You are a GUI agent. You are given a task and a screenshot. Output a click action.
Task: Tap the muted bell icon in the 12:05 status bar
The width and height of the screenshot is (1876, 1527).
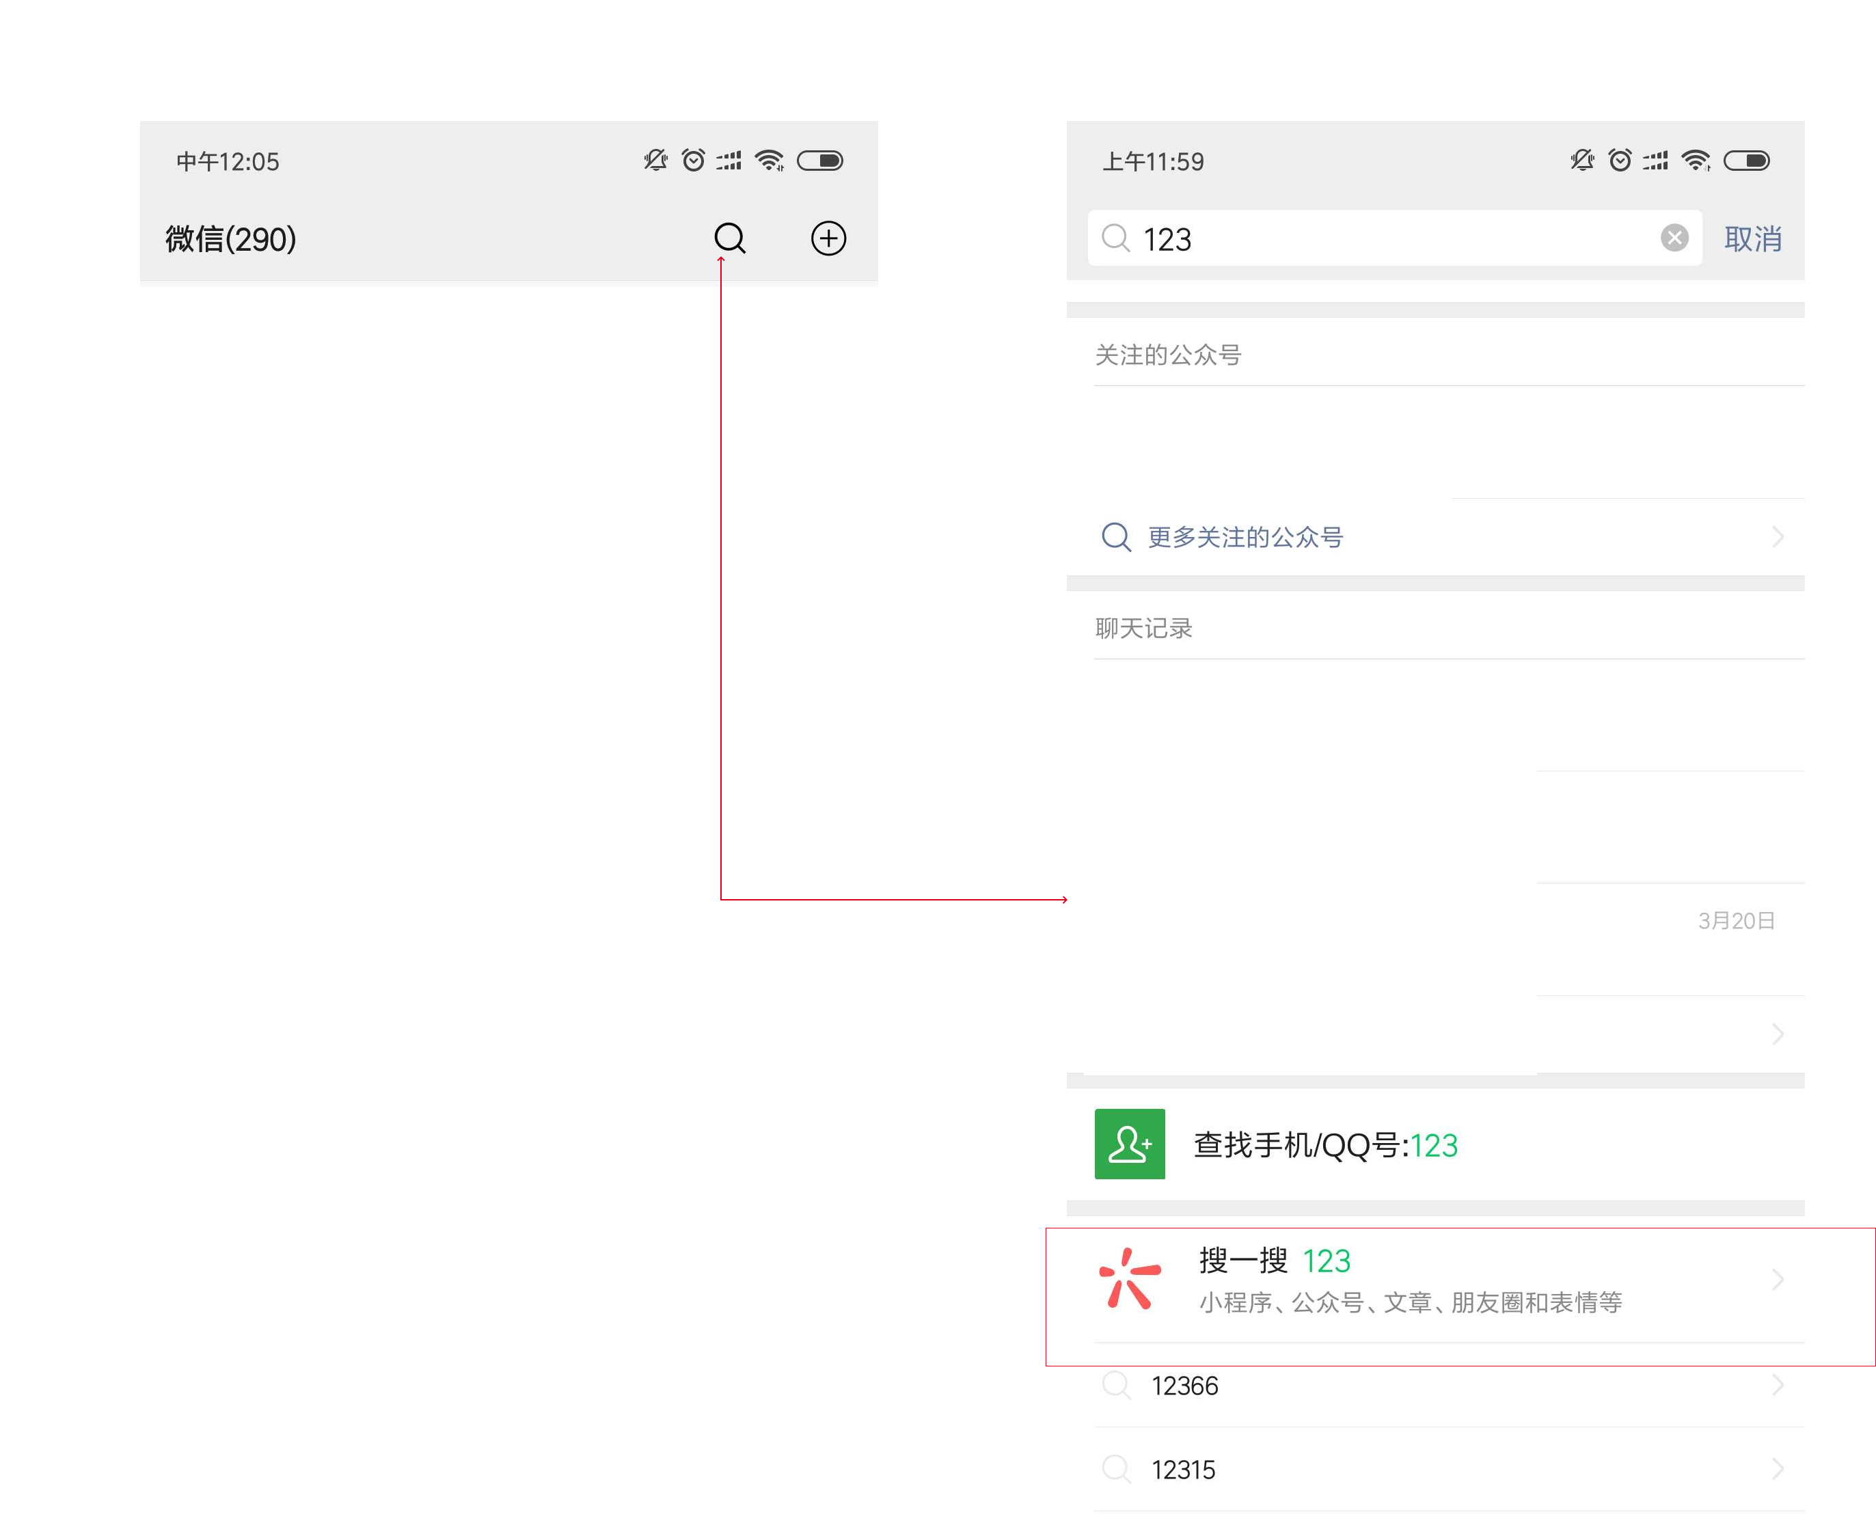tap(655, 160)
